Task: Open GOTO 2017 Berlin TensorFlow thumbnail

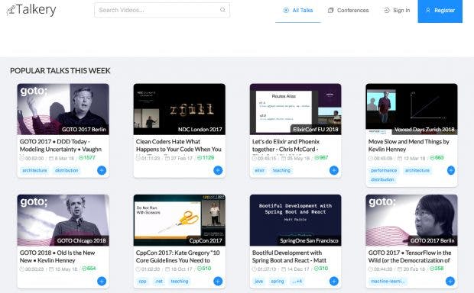Action: coord(411,221)
